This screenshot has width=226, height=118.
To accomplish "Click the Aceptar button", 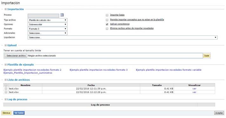I will click(219, 113).
